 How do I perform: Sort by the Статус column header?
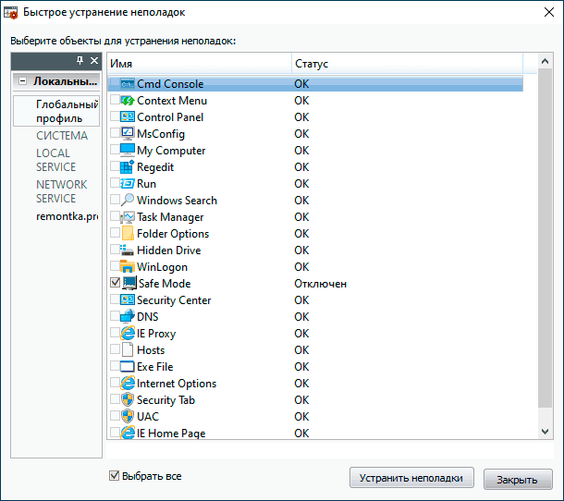click(x=407, y=64)
